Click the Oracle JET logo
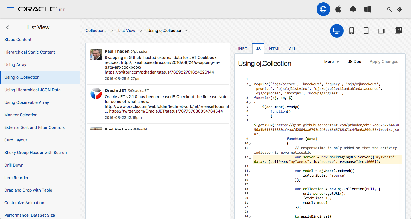This screenshot has width=411, height=219. pos(41,9)
